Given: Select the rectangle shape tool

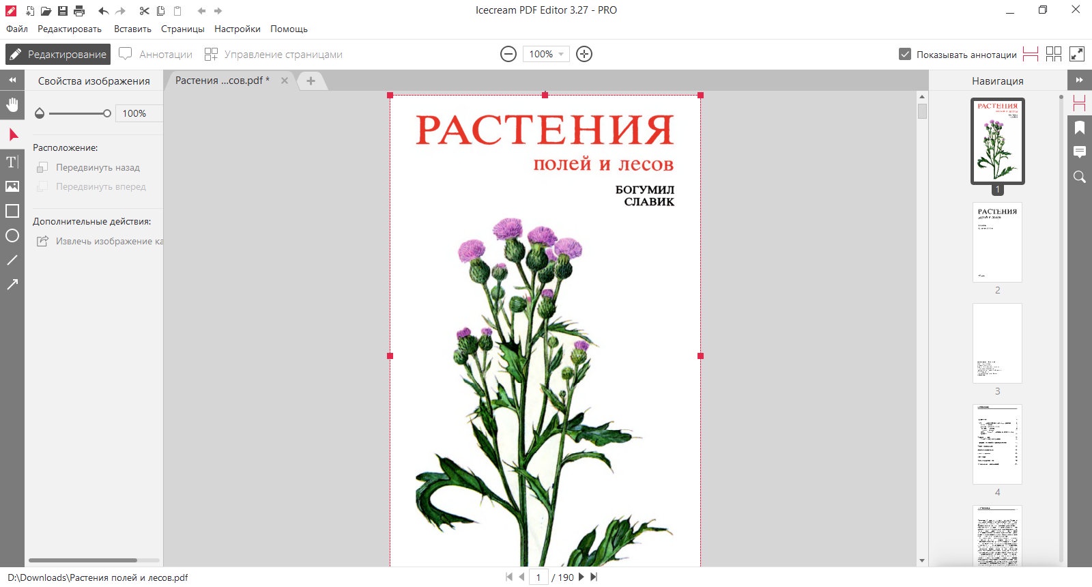Looking at the screenshot, I should pyautogui.click(x=12, y=211).
